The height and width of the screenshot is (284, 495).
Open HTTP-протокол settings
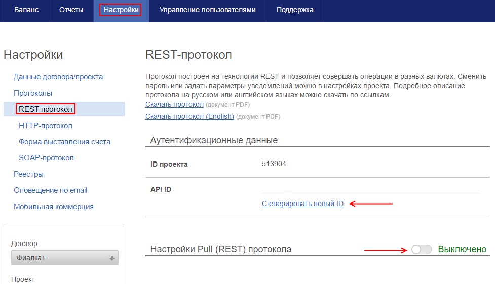[46, 126]
